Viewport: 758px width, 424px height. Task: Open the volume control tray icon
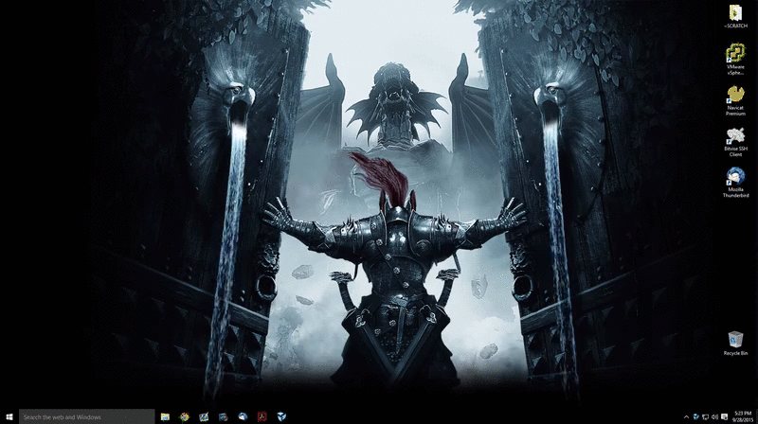[714, 416]
